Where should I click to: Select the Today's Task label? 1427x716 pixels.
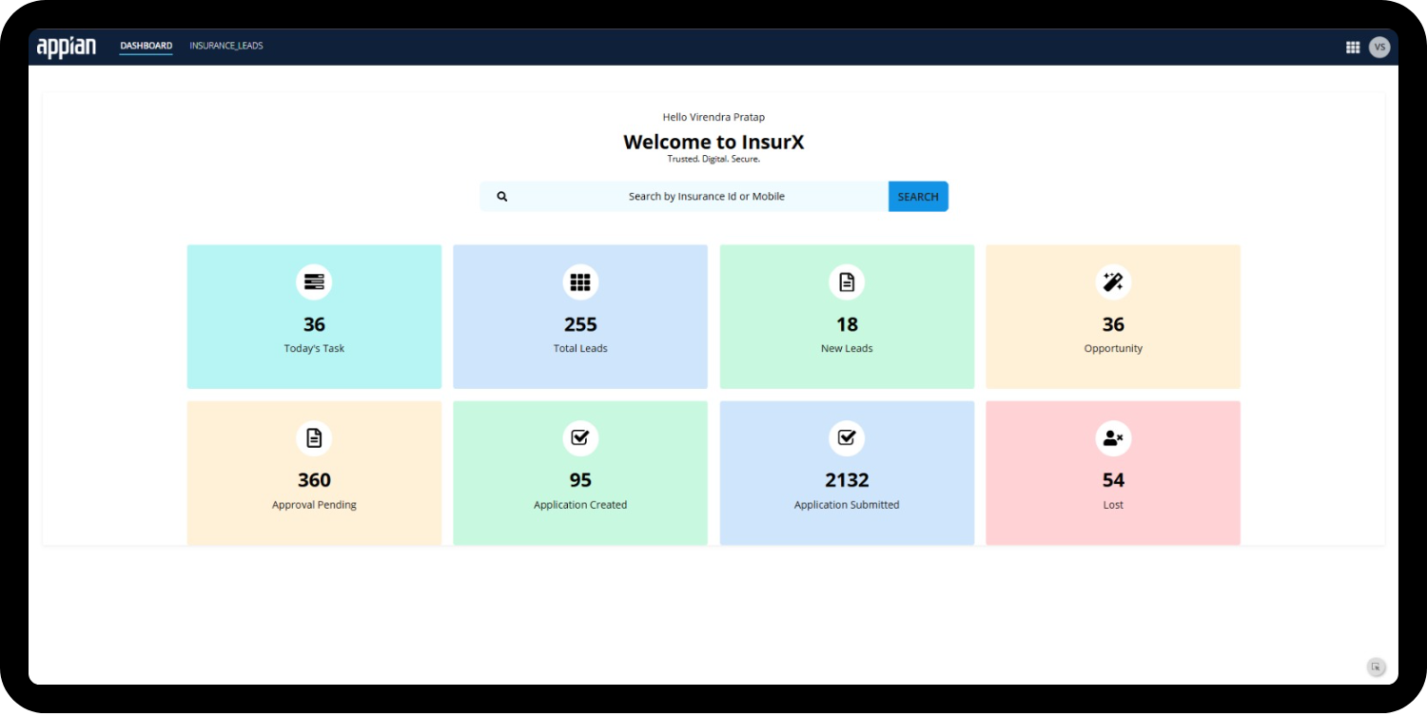314,349
